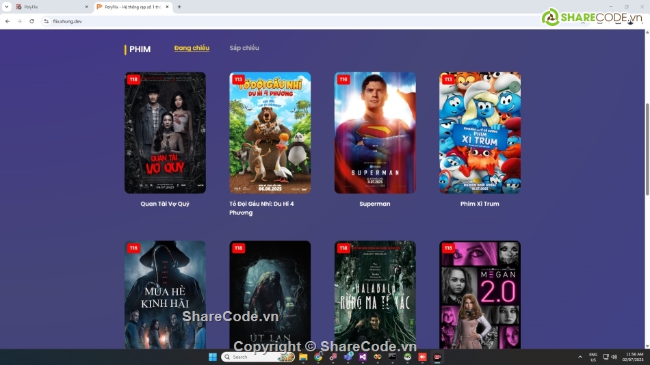Image resolution: width=650 pixels, height=365 pixels.
Task: Open the Phim Xì Trum poster
Action: (x=480, y=133)
